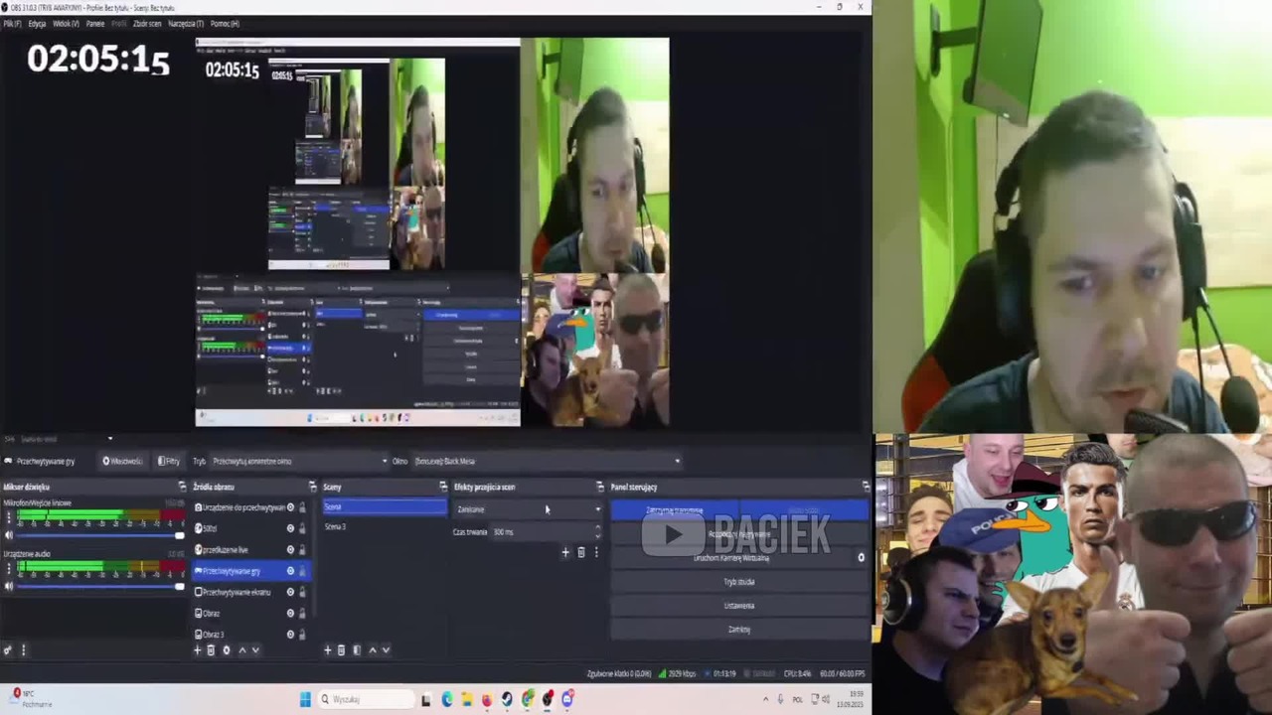
Task: Open the Tryb capture mode dropdown
Action: coord(299,461)
